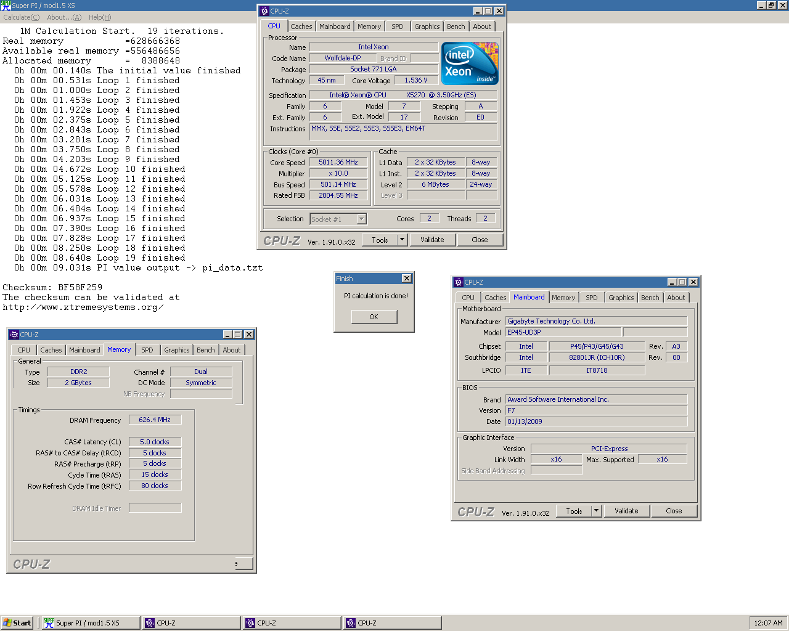The height and width of the screenshot is (631, 789).
Task: Switch to About tab in top CPU-Z window
Action: (482, 26)
